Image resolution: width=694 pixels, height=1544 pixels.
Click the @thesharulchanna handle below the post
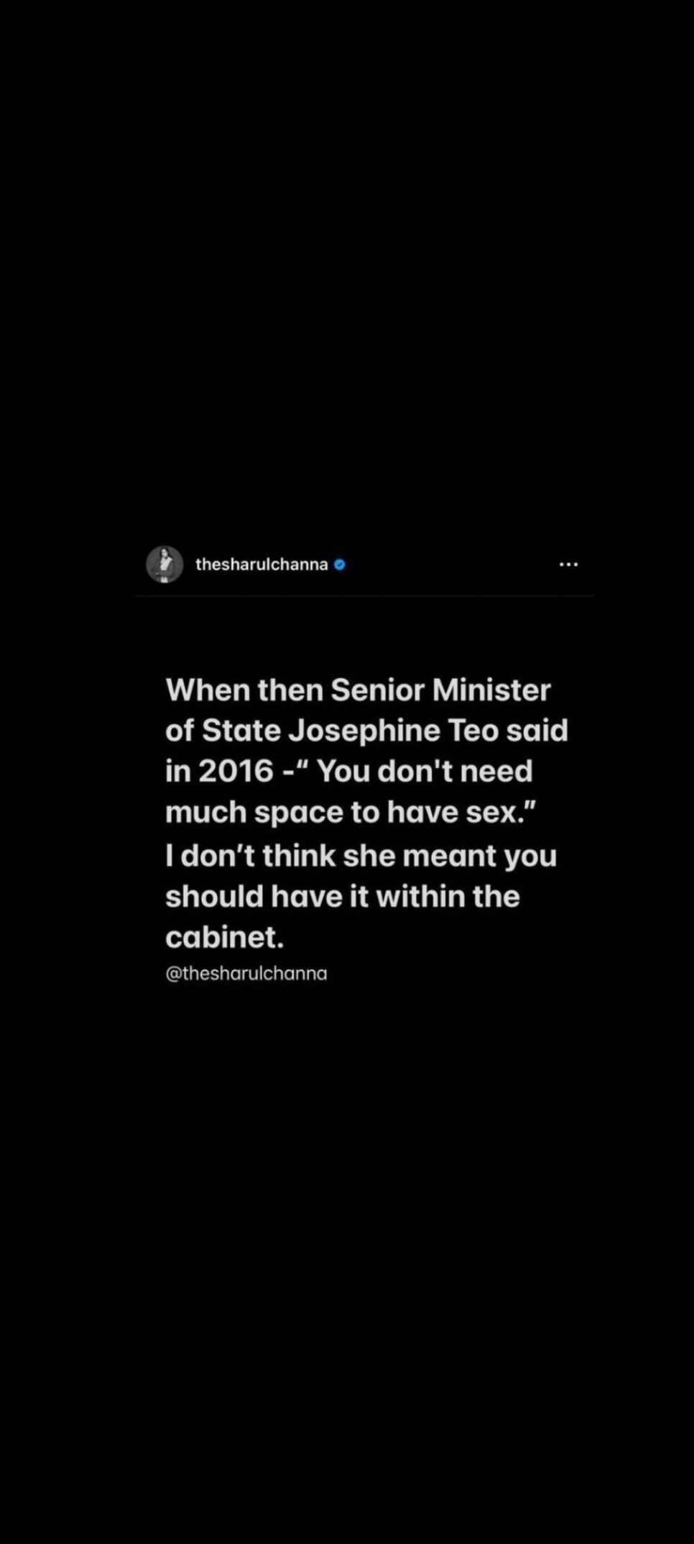(x=246, y=974)
